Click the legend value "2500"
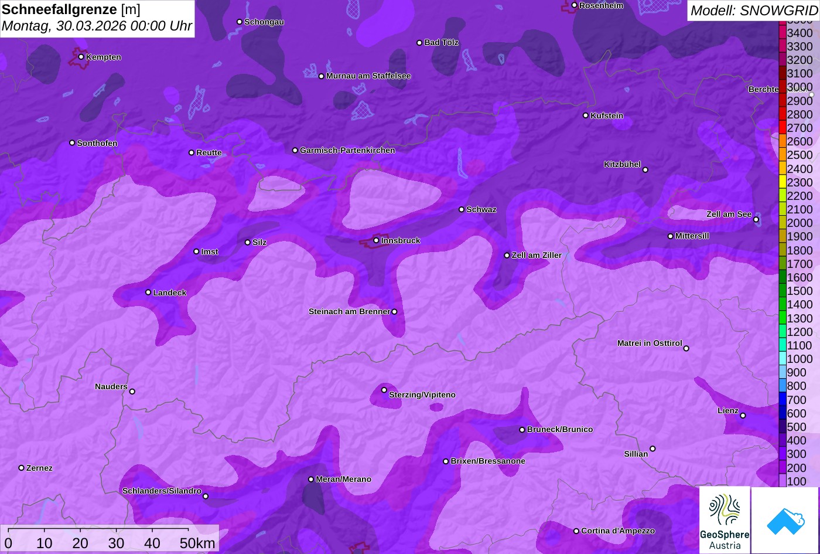This screenshot has height=554, width=820. 800,155
